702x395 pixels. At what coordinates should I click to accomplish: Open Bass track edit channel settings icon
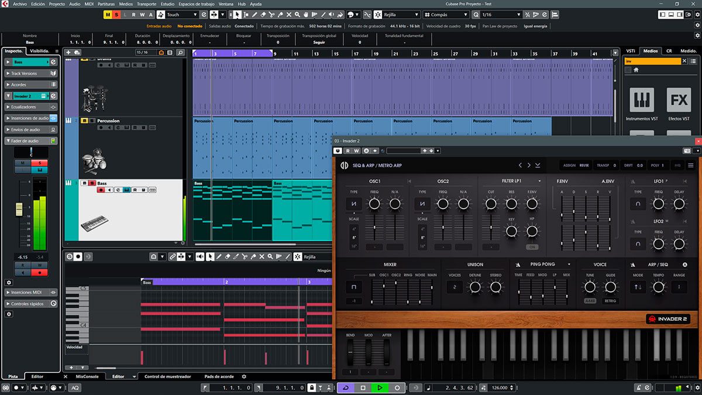point(118,190)
